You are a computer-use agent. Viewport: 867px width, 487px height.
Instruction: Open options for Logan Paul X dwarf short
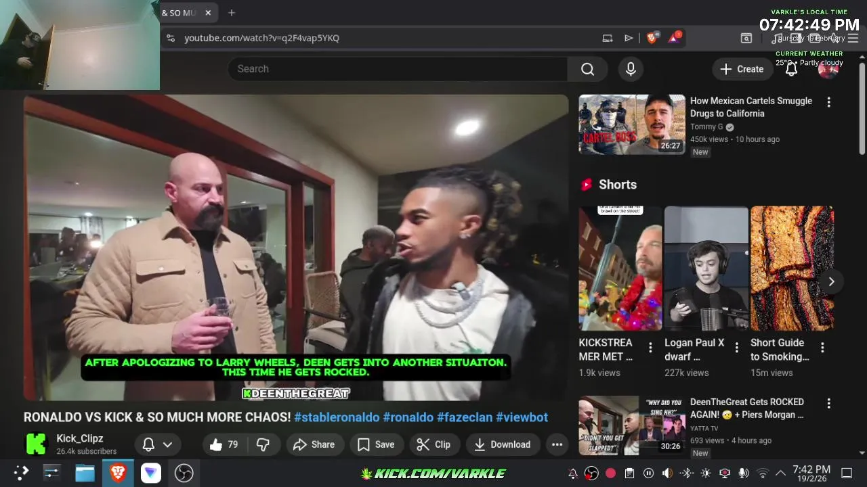(x=736, y=348)
